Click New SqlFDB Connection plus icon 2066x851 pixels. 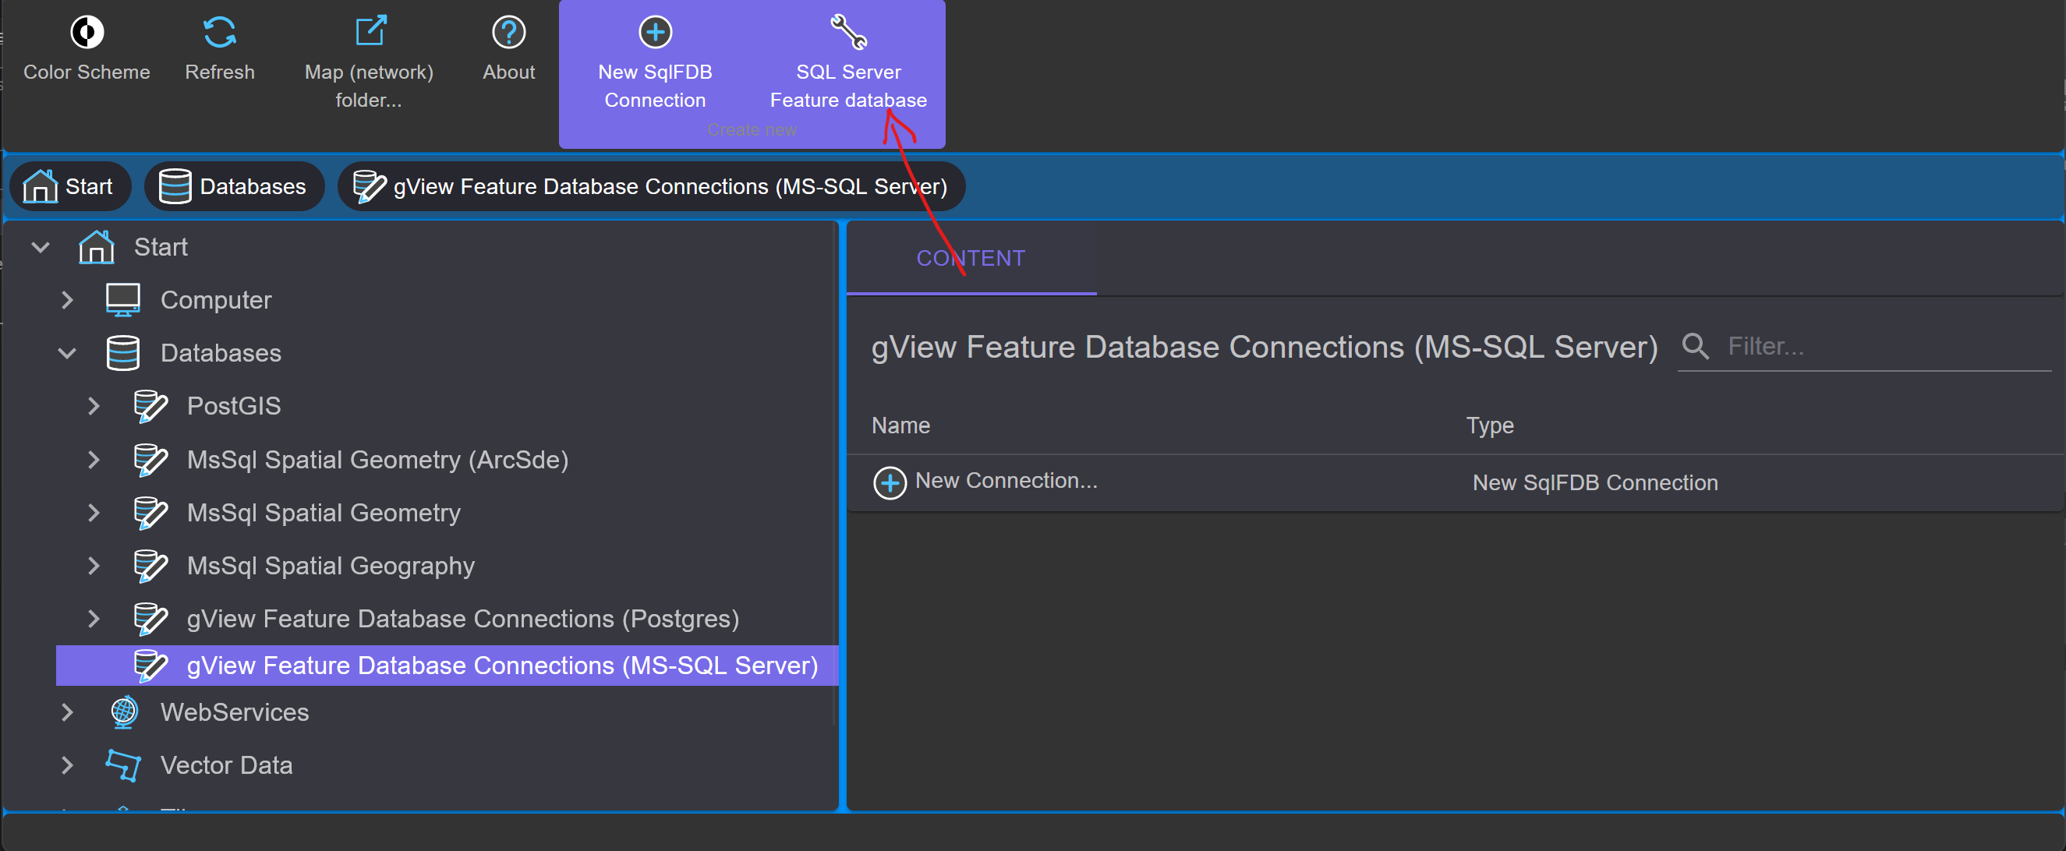[654, 32]
